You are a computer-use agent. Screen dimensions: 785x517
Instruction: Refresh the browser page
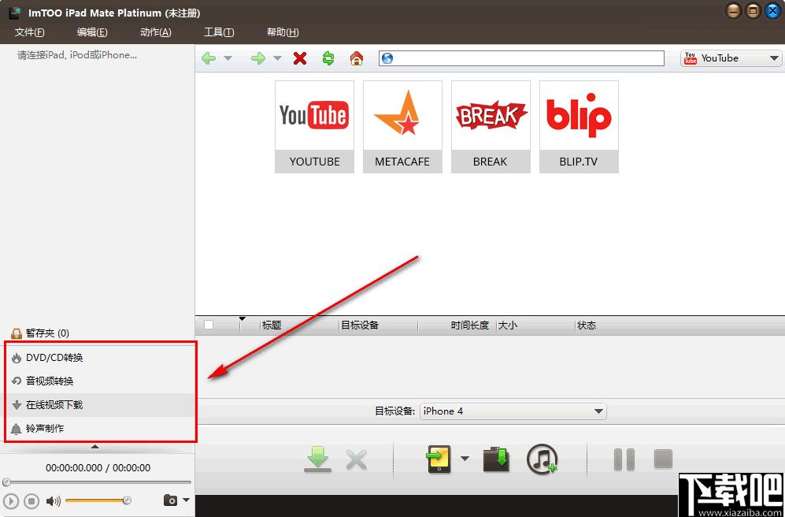[x=328, y=58]
